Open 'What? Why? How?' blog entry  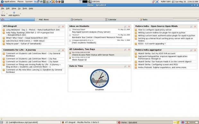27,38
